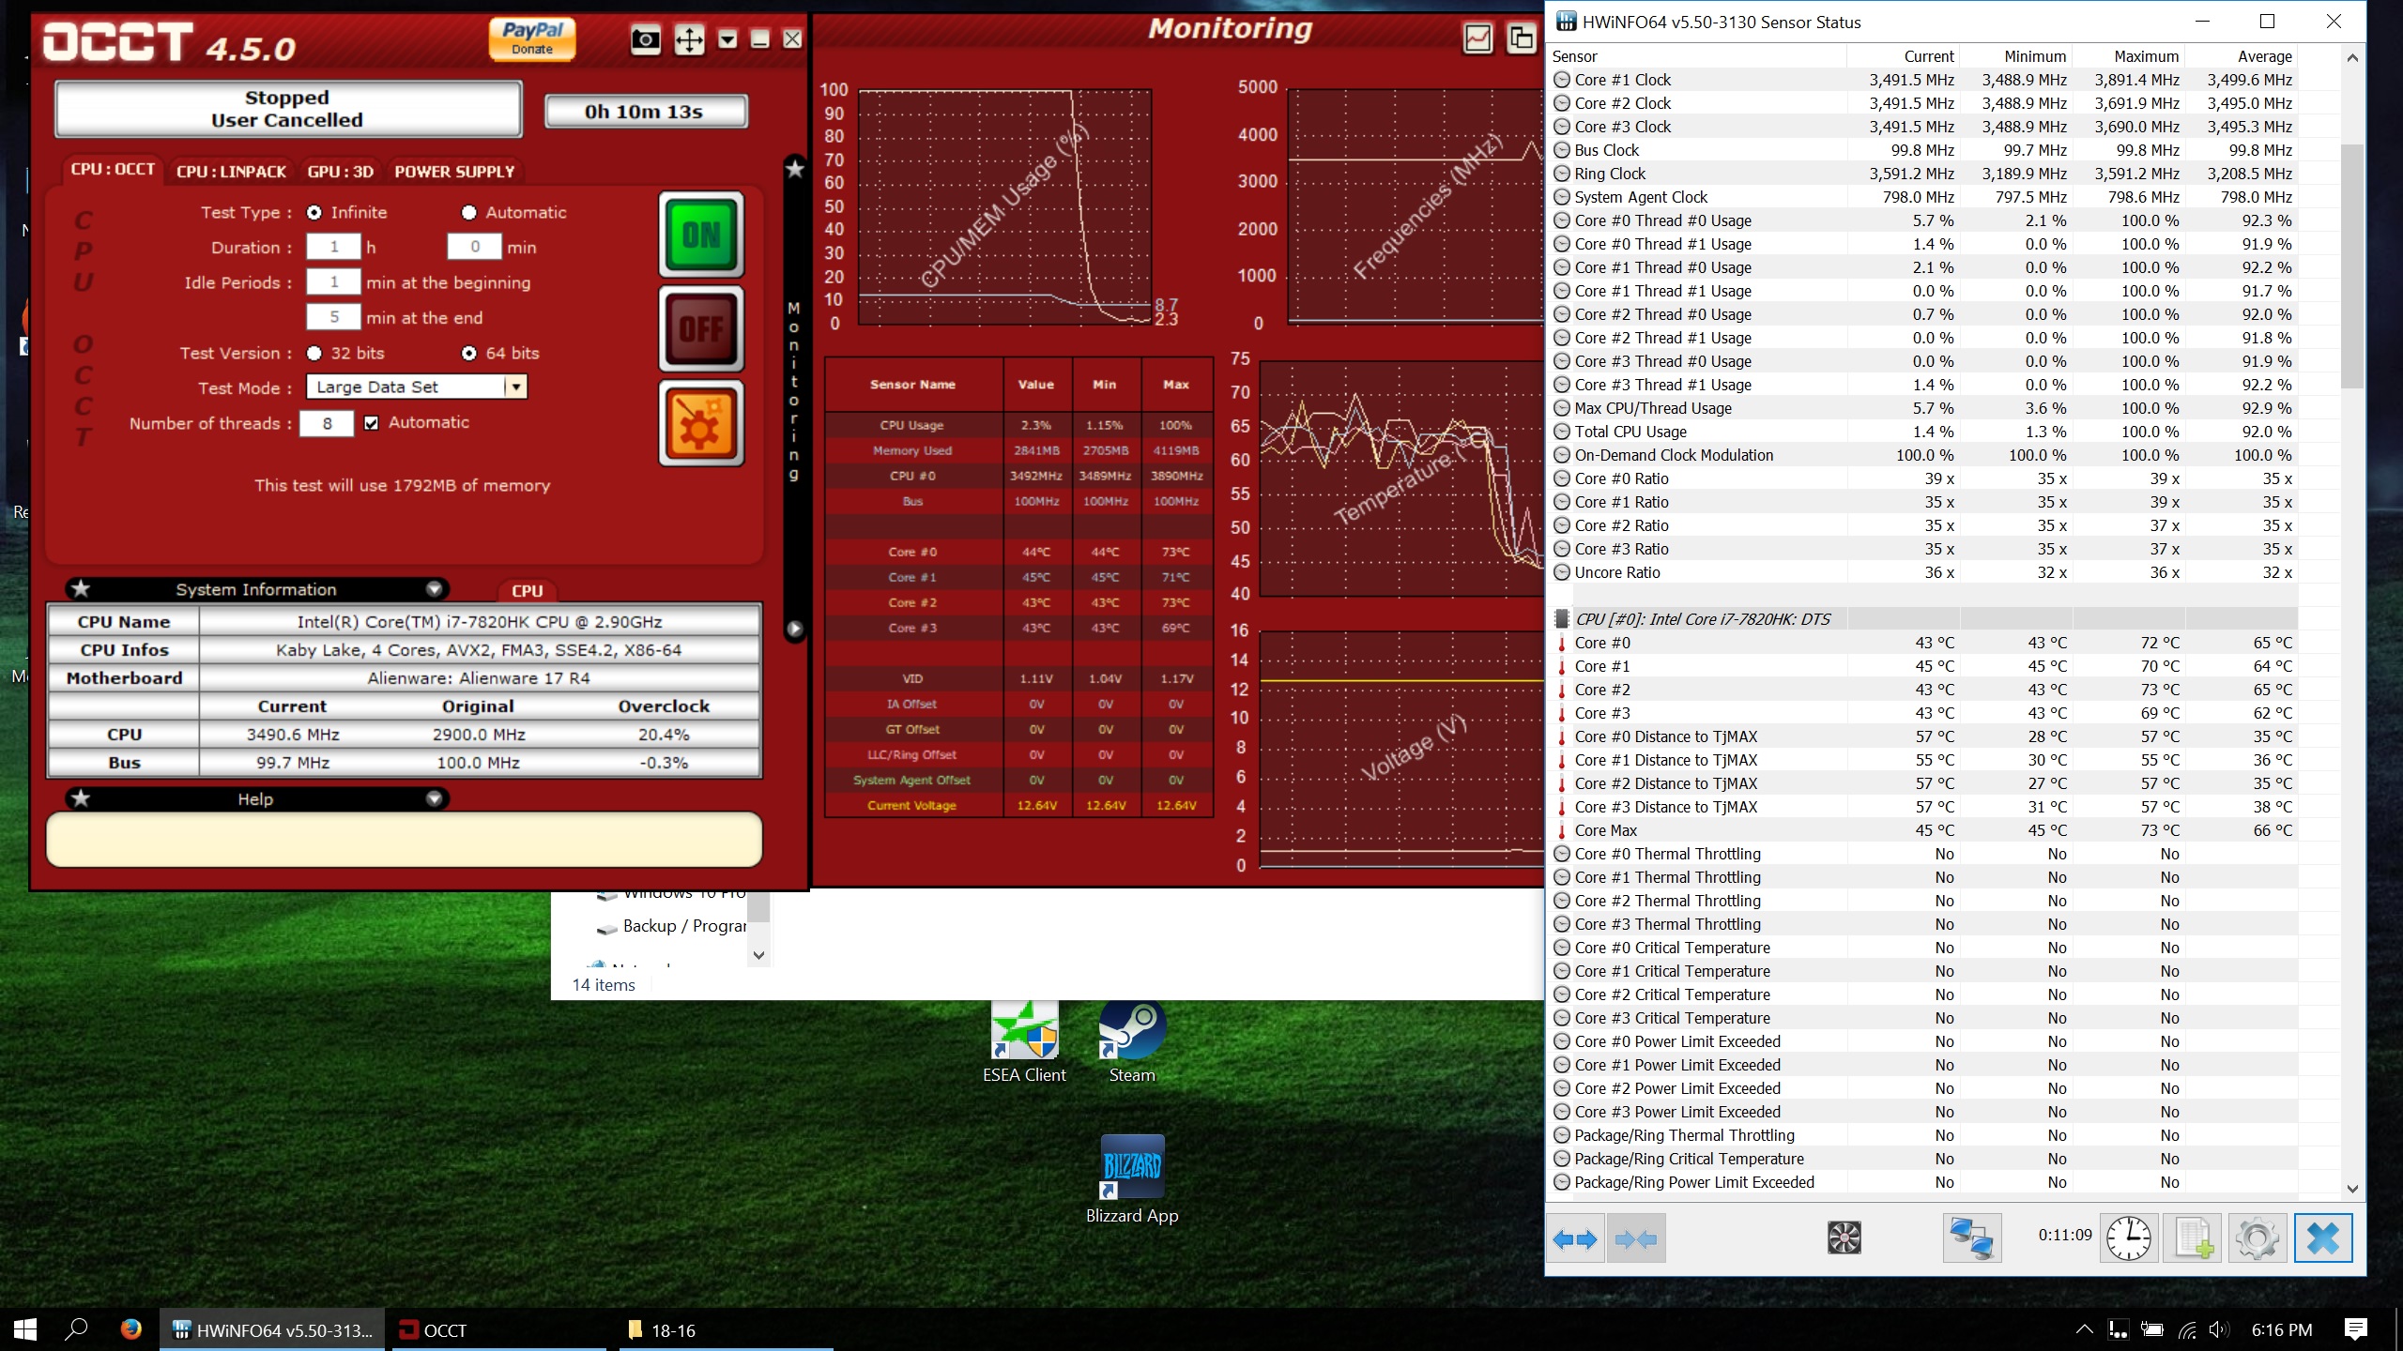Click the System Information star icon
Screen dimensions: 2403x1351
tap(82, 588)
